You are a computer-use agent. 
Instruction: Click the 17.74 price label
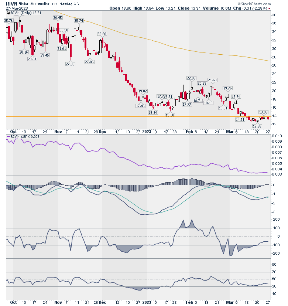click(236, 96)
